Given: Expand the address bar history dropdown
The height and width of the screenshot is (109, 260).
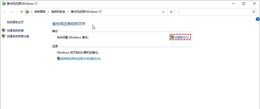Looking at the screenshot, I should [163, 12].
